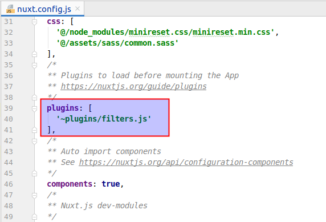Click the '@/assets/sass/common.sass' string
Image resolution: width=326 pixels, height=222 pixels.
tap(117, 43)
